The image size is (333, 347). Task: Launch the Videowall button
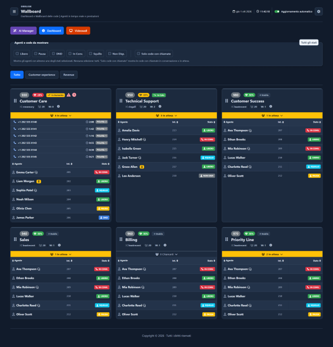78,31
